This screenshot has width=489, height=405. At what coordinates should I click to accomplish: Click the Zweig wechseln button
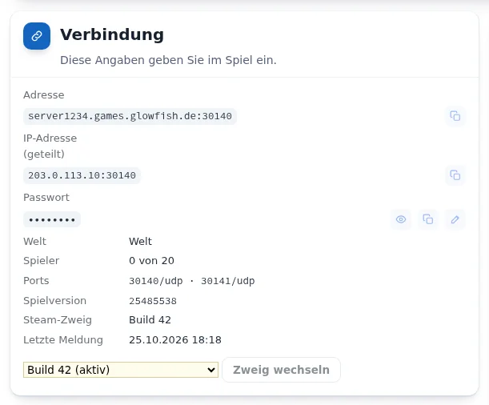[281, 370]
